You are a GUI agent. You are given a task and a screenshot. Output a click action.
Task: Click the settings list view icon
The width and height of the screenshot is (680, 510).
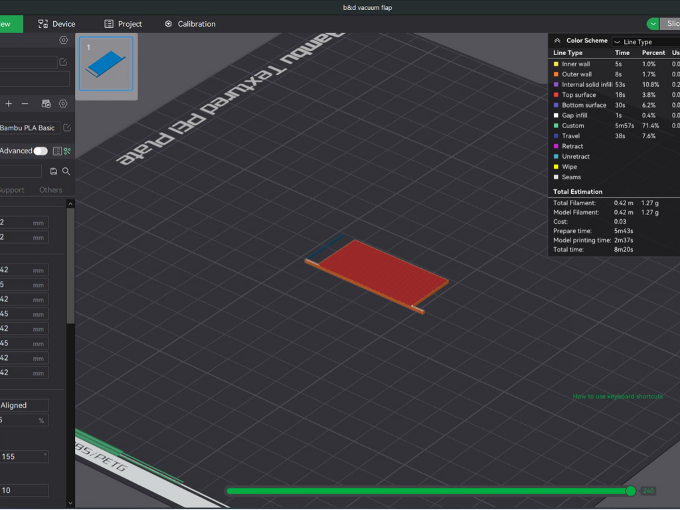coord(57,151)
